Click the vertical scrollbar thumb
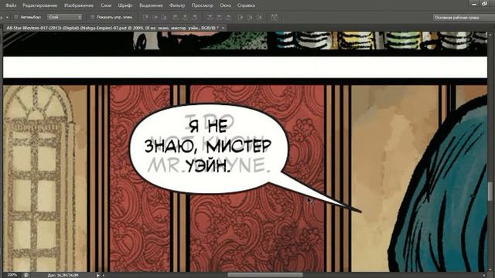 pyautogui.click(x=490, y=192)
